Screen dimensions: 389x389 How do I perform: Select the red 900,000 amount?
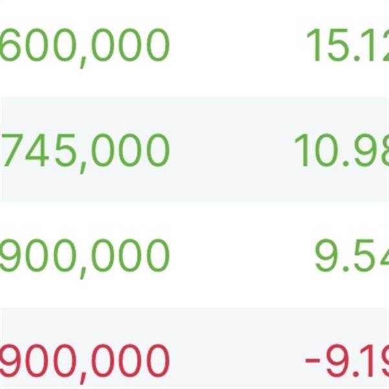(x=84, y=358)
